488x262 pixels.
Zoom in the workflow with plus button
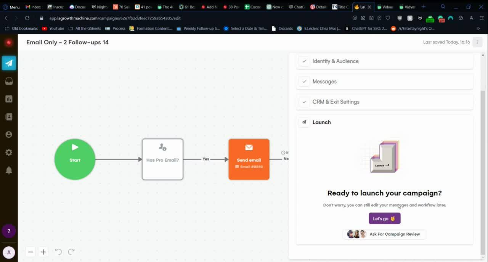coord(43,252)
